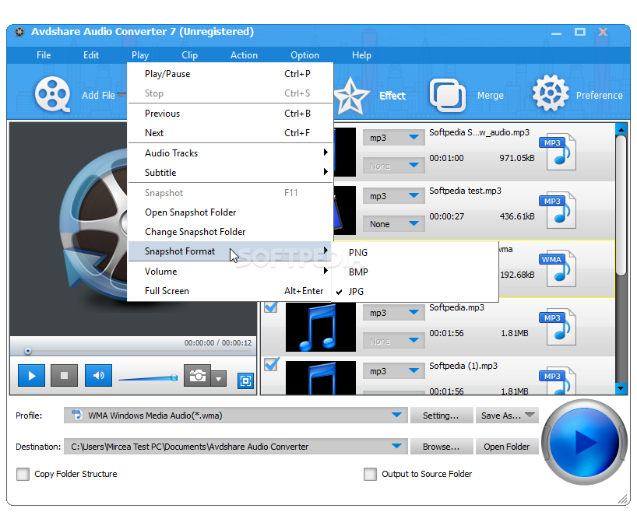Image resolution: width=637 pixels, height=512 pixels.
Task: Enable Copy Folder Structure checkbox
Action: click(23, 474)
